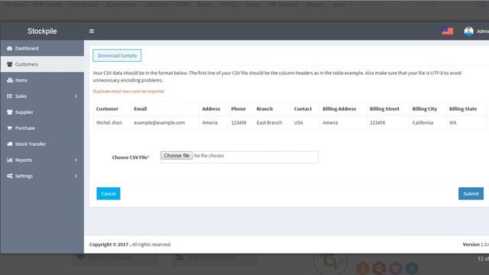
Task: Click the Customer column header
Action: [x=107, y=108]
